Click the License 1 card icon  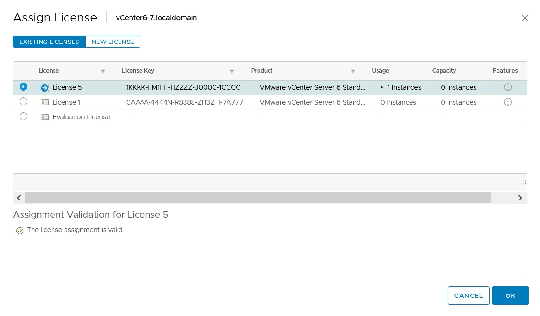[x=45, y=103]
